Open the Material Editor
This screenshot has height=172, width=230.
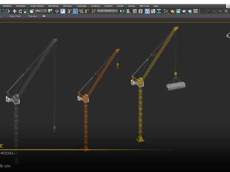(x=166, y=11)
